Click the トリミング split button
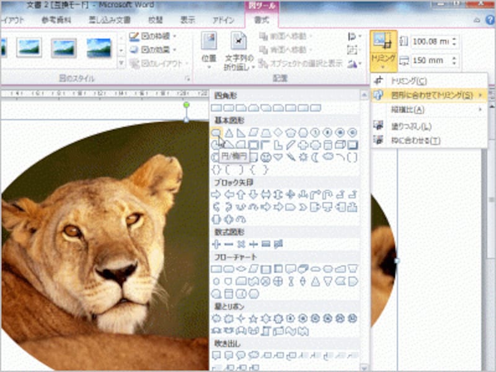 383,51
